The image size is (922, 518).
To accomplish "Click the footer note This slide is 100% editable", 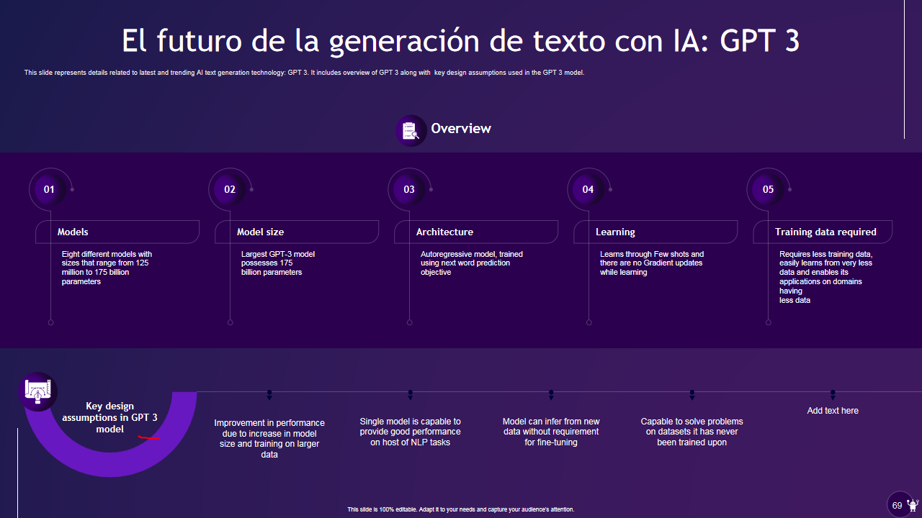I will click(x=461, y=509).
